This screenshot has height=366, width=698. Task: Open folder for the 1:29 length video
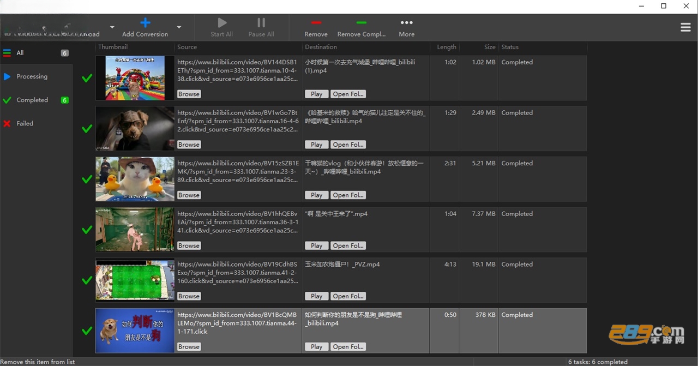348,145
